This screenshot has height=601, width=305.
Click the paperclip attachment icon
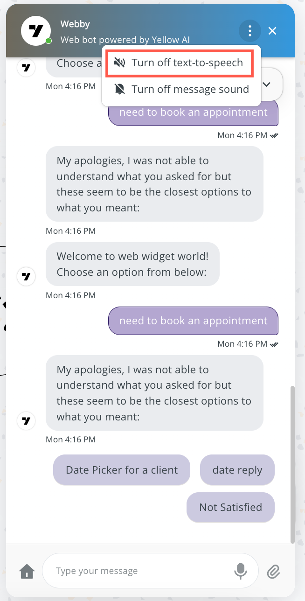[274, 571]
